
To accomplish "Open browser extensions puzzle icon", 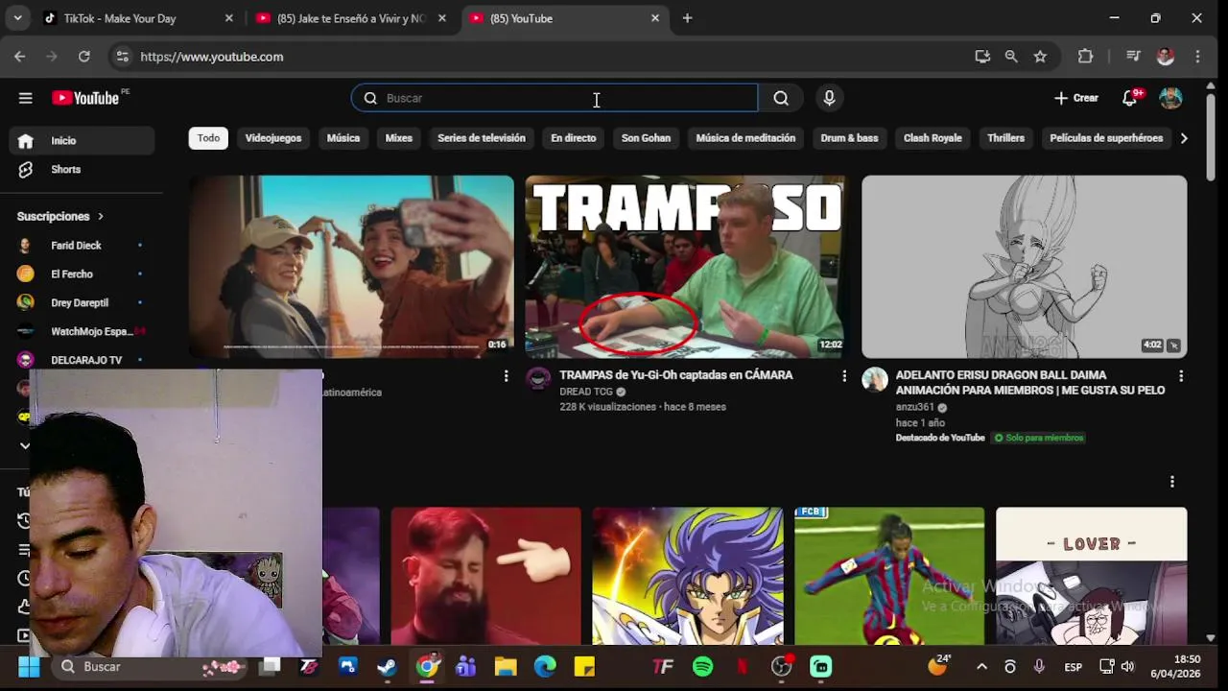I will [x=1085, y=57].
